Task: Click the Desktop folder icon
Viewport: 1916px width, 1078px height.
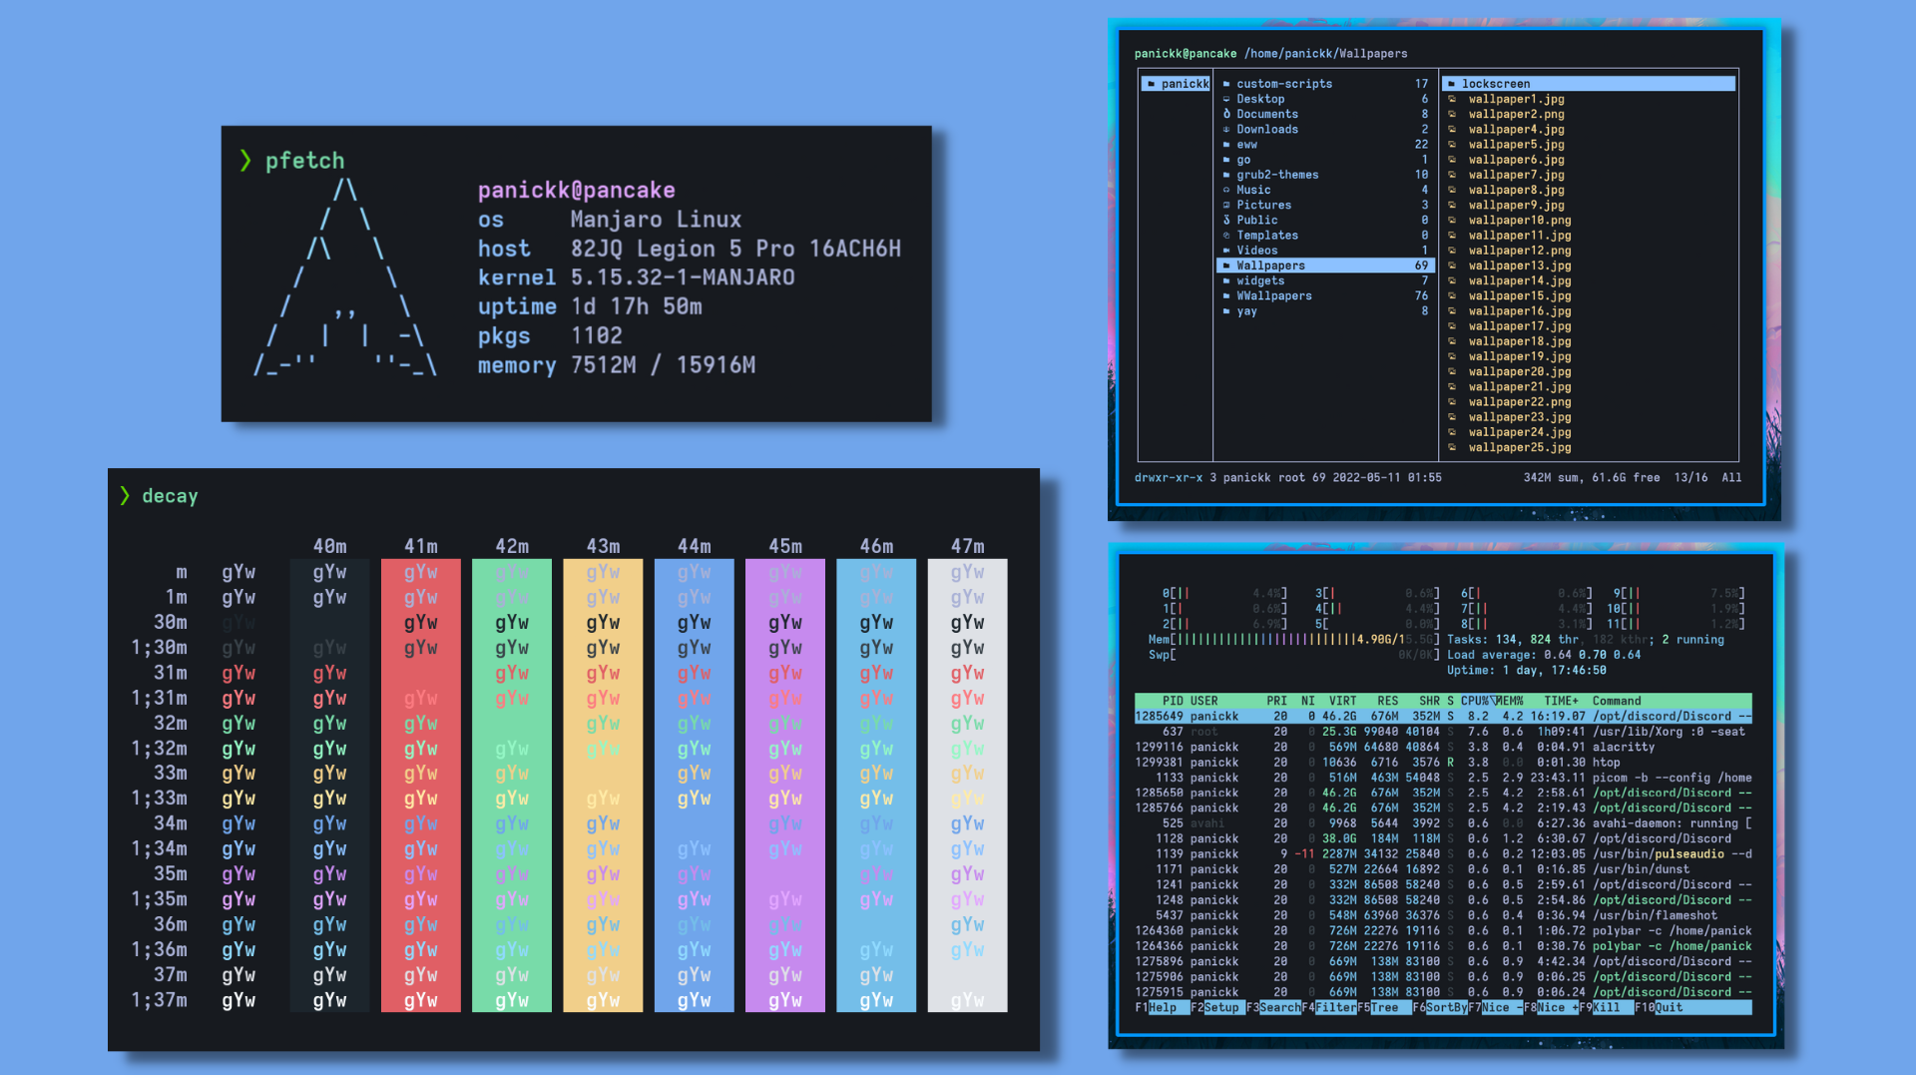Action: tap(1226, 100)
